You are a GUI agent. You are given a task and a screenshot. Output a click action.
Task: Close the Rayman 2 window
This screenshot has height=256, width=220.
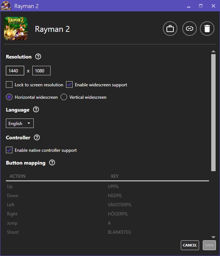(213, 6)
